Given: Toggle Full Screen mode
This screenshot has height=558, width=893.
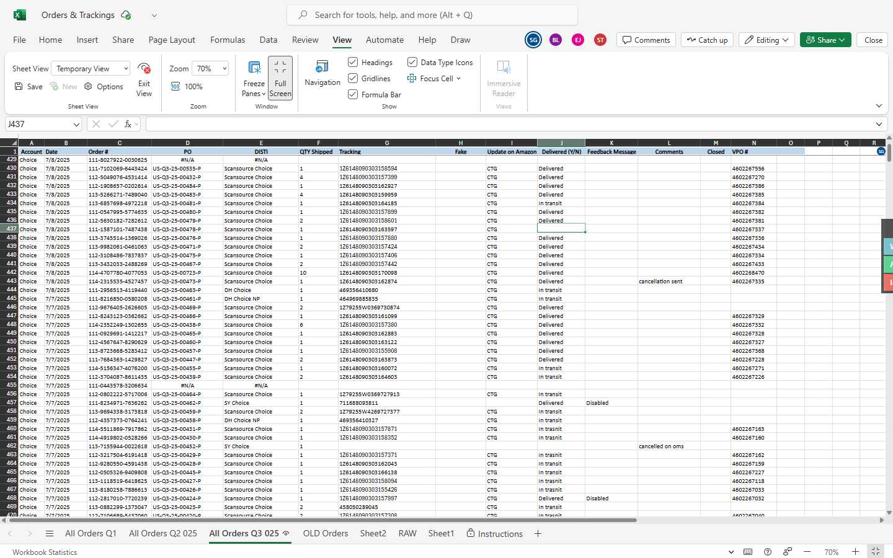Looking at the screenshot, I should click(x=280, y=78).
